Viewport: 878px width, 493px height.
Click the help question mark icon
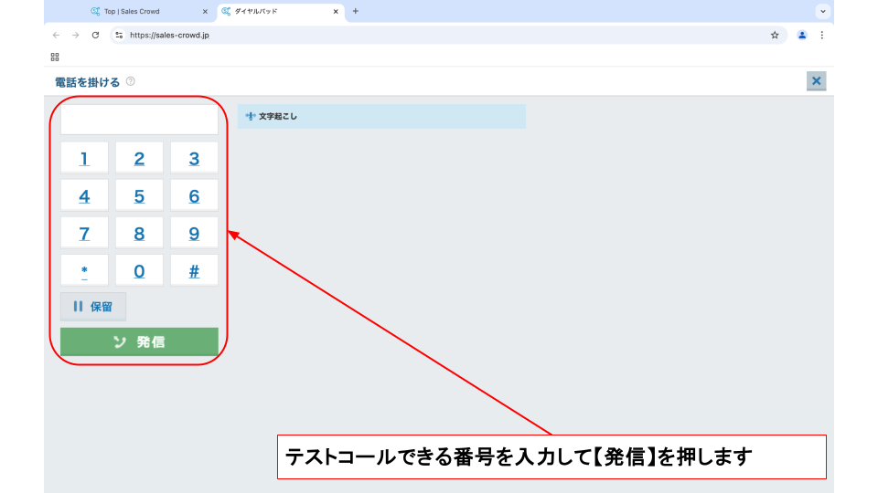click(131, 82)
